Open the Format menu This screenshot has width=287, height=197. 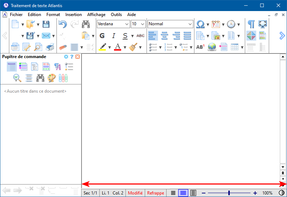pyautogui.click(x=53, y=15)
